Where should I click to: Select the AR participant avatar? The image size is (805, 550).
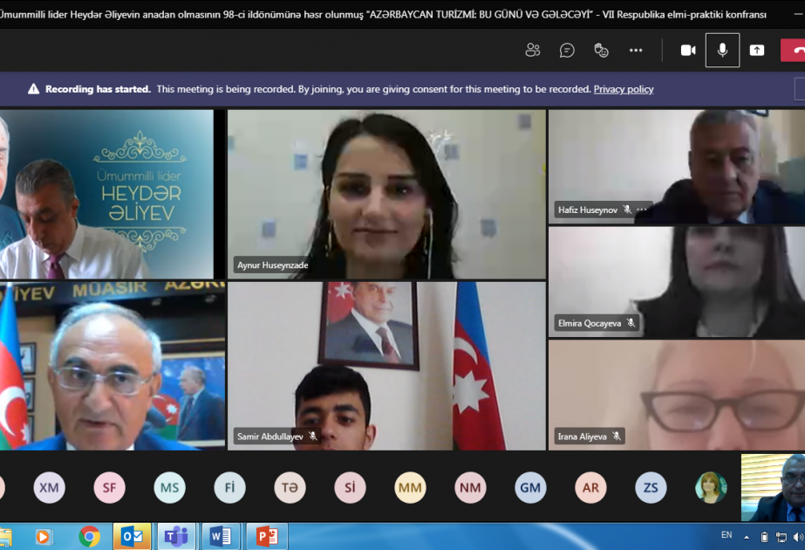click(590, 487)
